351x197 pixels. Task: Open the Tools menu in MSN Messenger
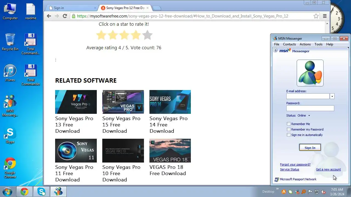[318, 44]
